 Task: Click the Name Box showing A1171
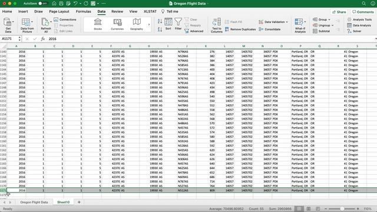(x=9, y=39)
